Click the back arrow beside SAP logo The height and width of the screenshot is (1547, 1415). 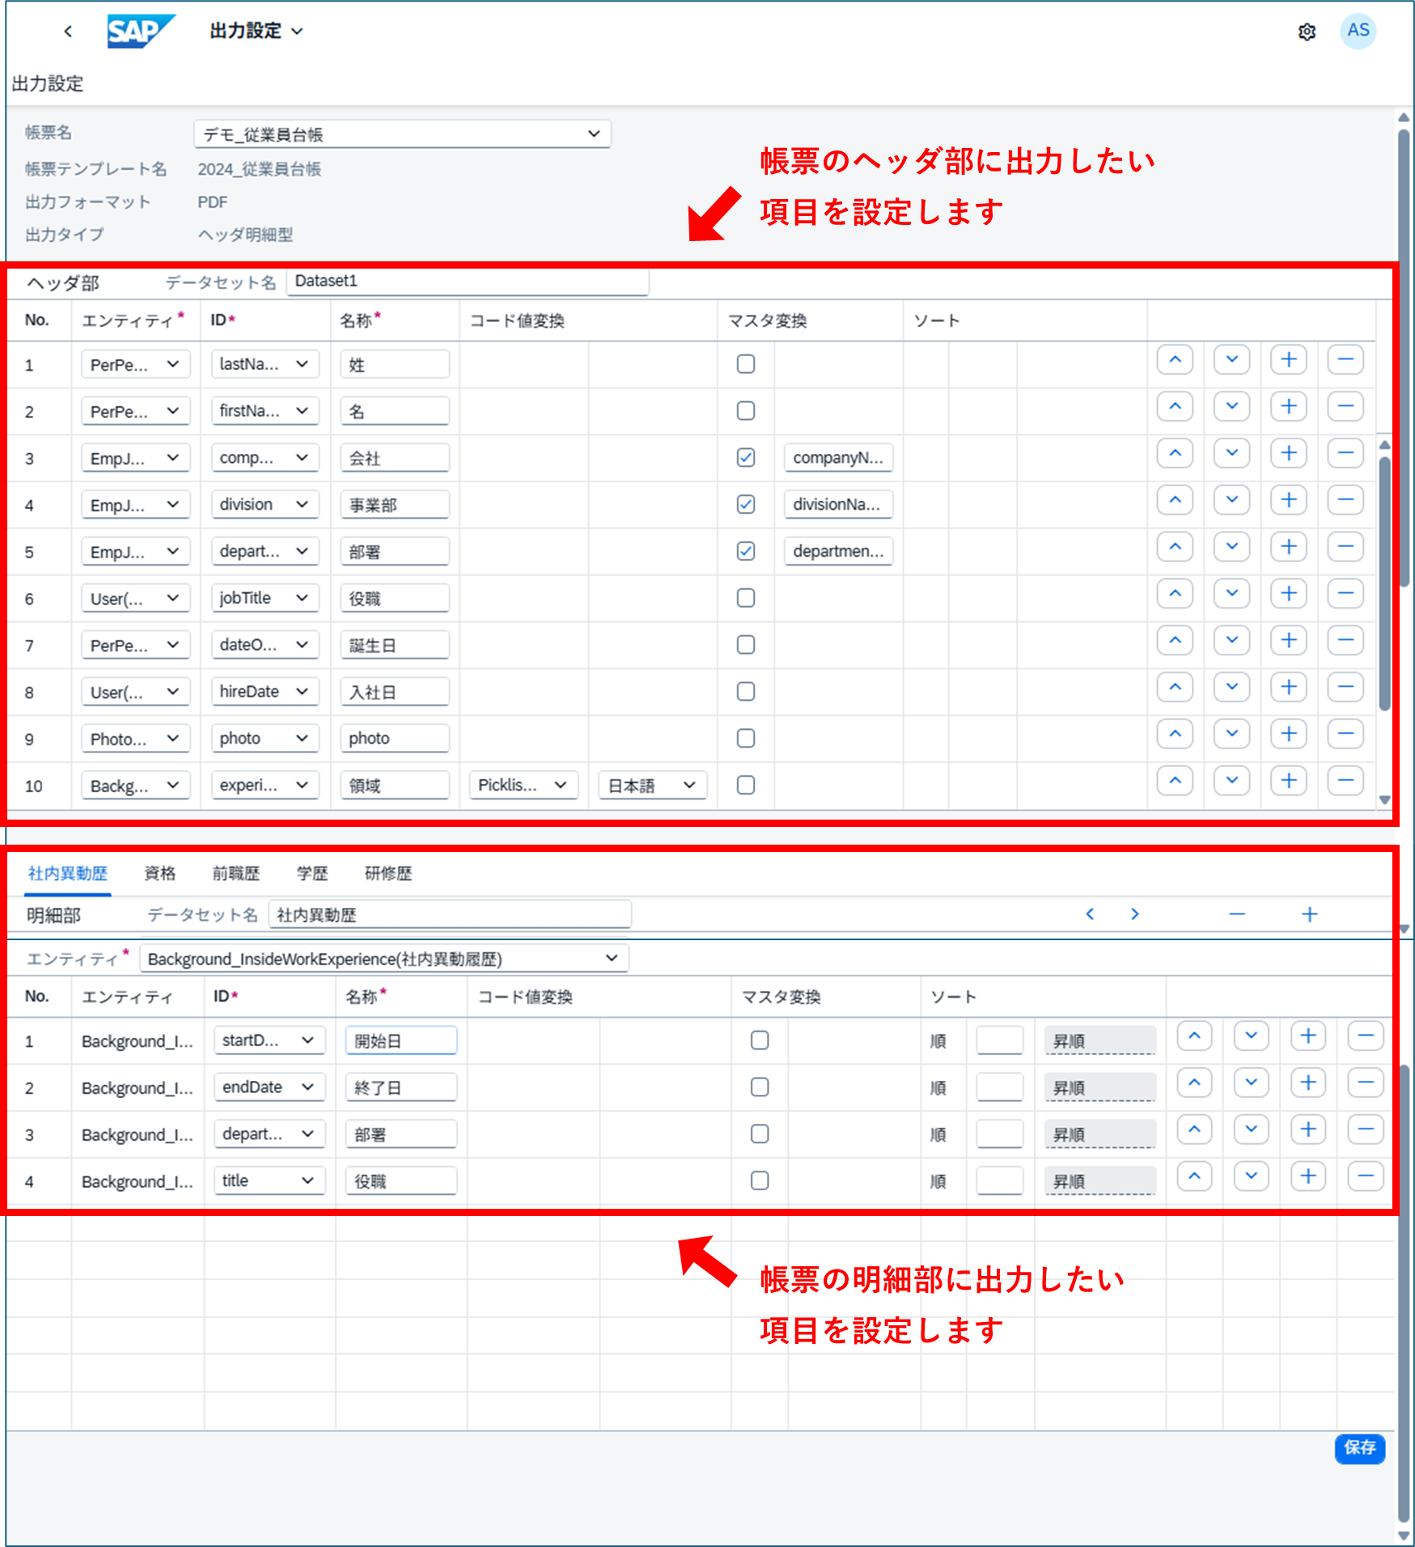click(68, 32)
